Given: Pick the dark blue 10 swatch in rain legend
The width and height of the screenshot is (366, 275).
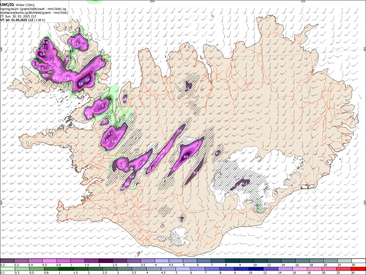Looking at the screenshot, I should pos(256,269).
